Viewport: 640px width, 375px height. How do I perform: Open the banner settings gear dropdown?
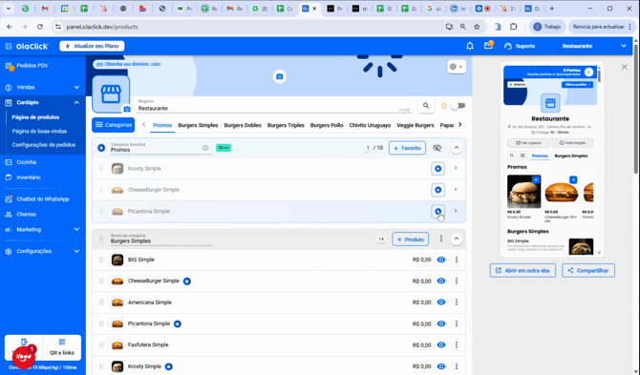click(x=456, y=67)
